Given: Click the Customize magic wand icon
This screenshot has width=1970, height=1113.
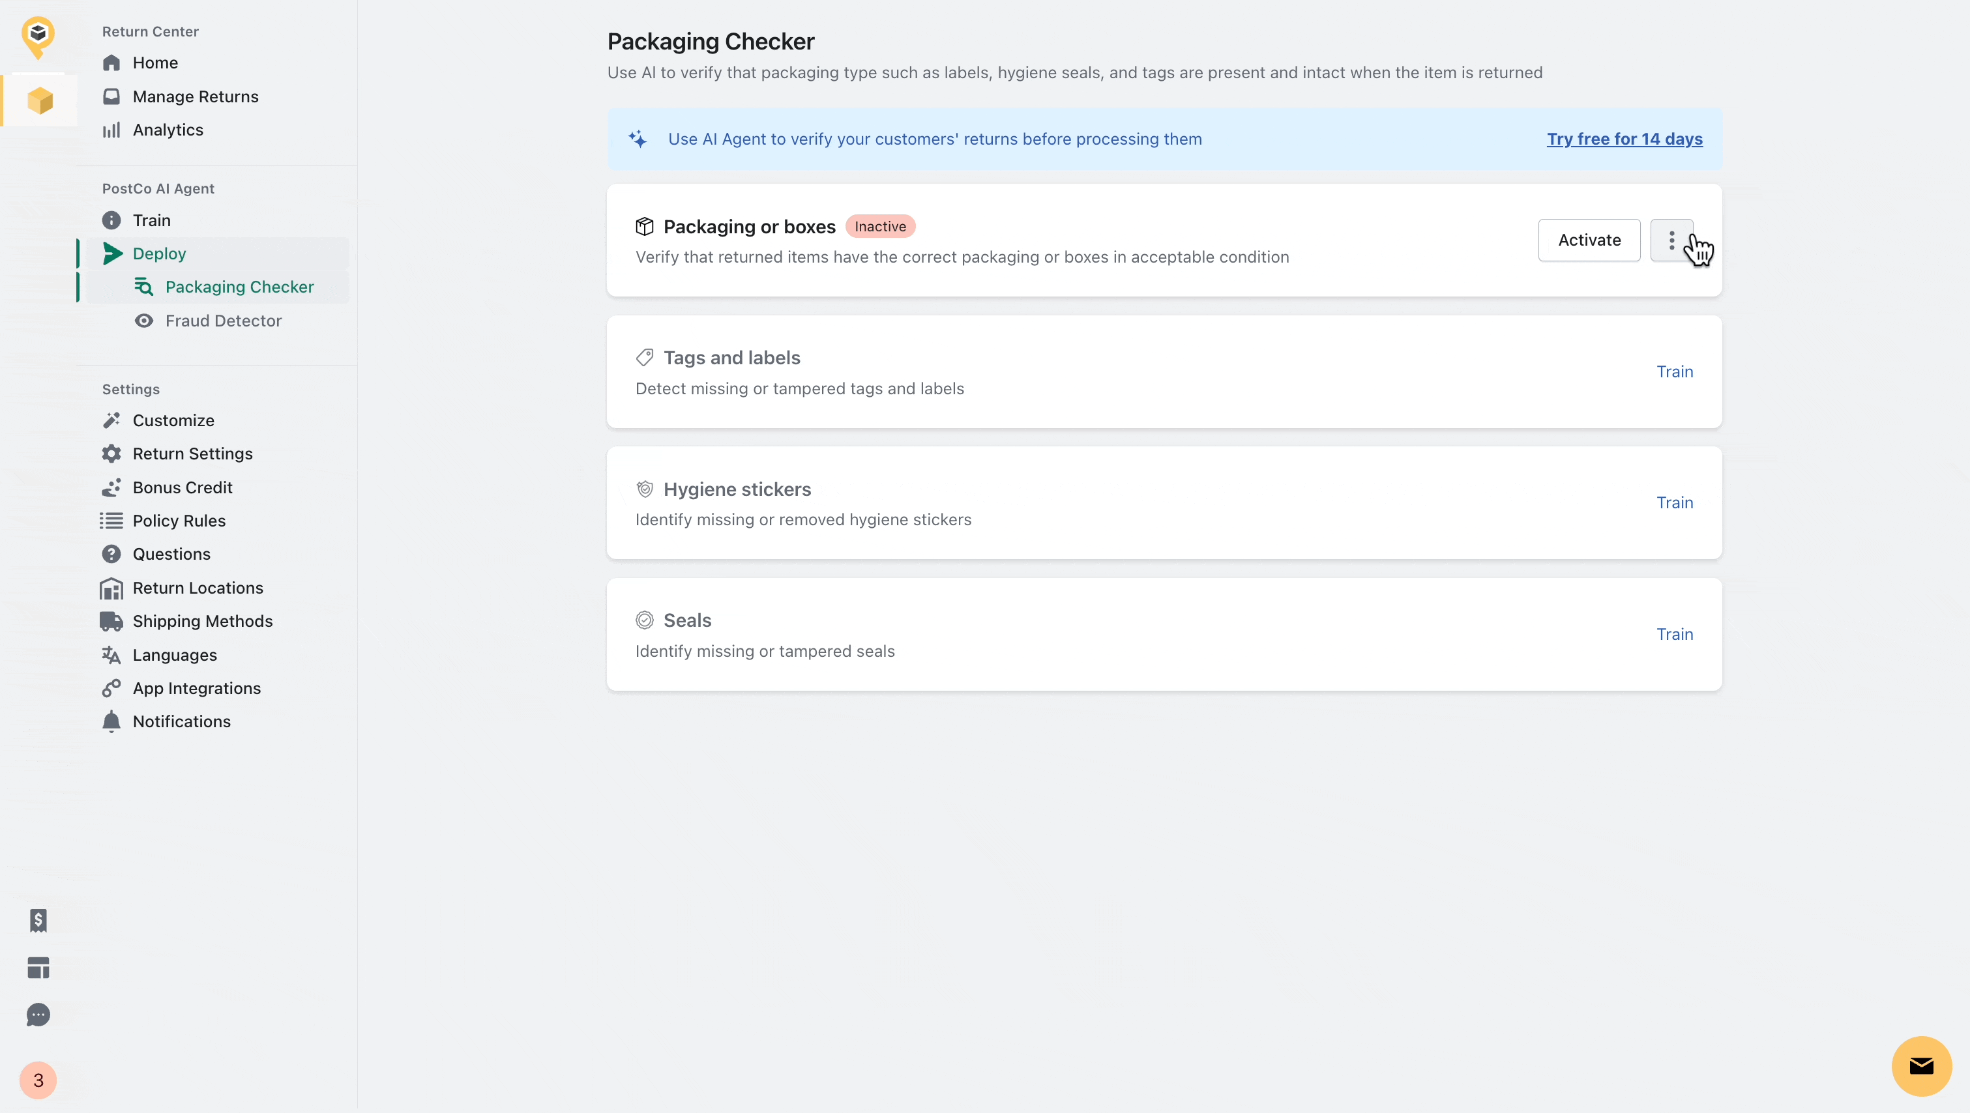Looking at the screenshot, I should point(111,420).
